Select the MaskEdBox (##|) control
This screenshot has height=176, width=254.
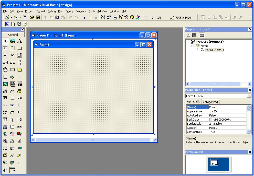pyautogui.click(x=13, y=156)
